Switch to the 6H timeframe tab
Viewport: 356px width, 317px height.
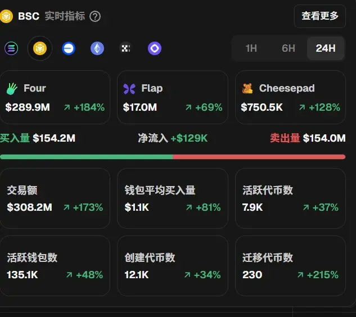point(289,48)
